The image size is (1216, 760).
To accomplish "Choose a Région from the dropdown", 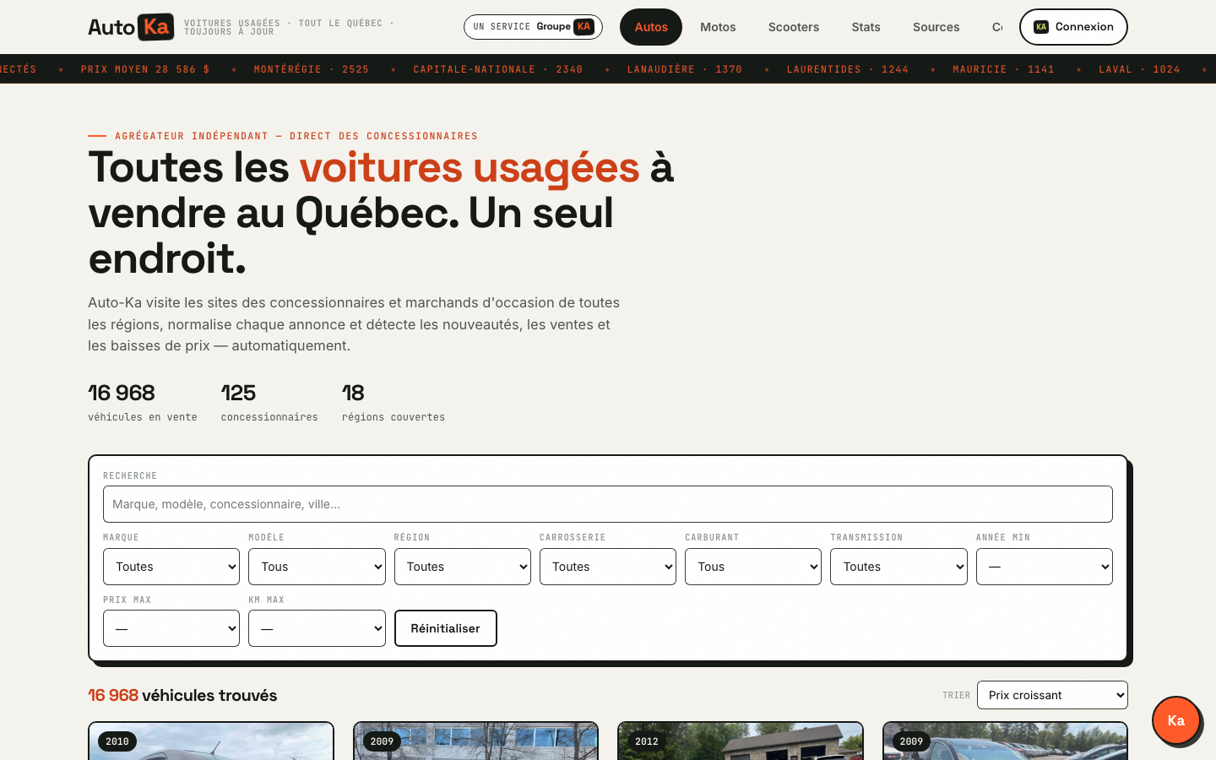I will click(x=463, y=567).
